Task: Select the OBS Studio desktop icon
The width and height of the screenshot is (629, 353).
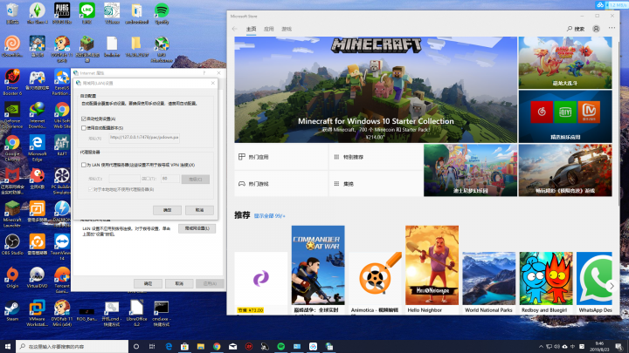Action: (12, 245)
